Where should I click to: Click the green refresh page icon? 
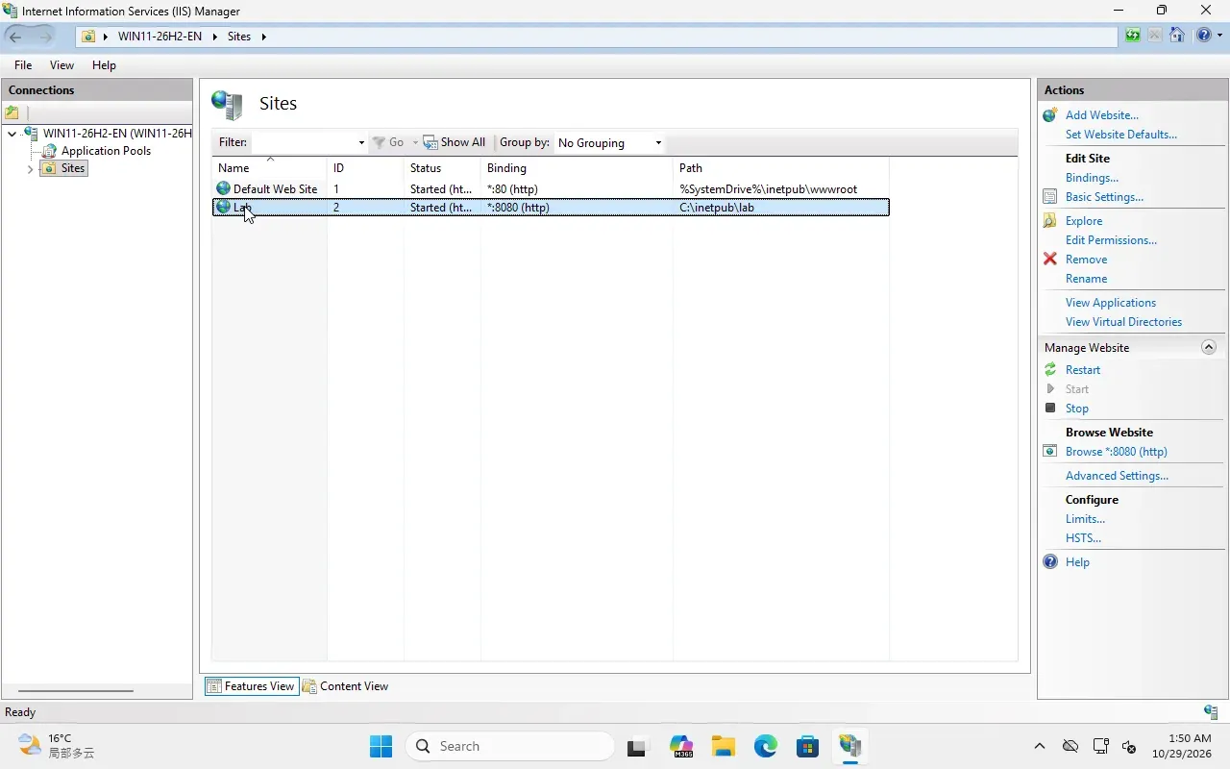pos(1133,37)
